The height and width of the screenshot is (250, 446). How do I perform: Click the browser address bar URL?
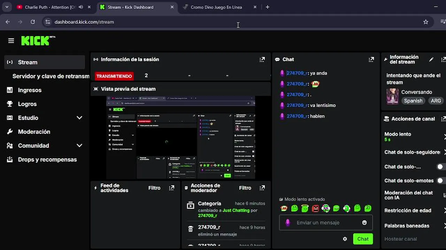(x=84, y=22)
